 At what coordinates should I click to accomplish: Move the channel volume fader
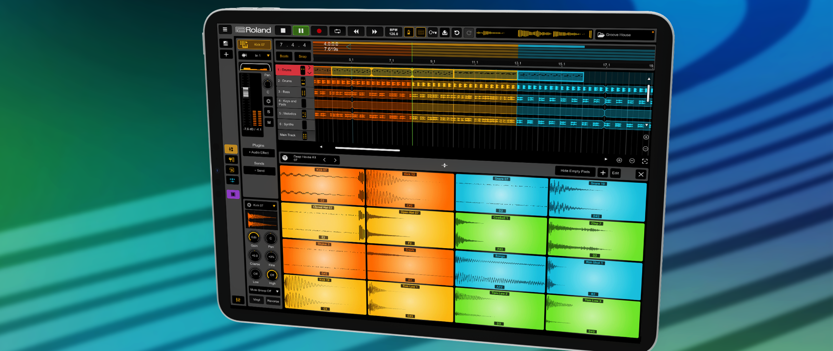[x=245, y=92]
